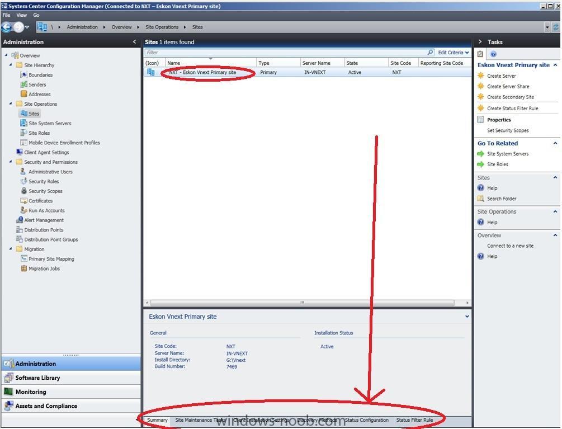Click Set Security Scopes task
The width and height of the screenshot is (562, 429).
pos(508,130)
